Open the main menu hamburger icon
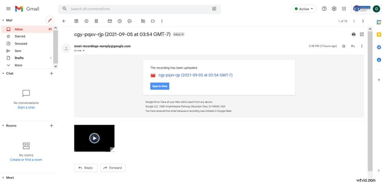The width and height of the screenshot is (383, 184). [8, 9]
